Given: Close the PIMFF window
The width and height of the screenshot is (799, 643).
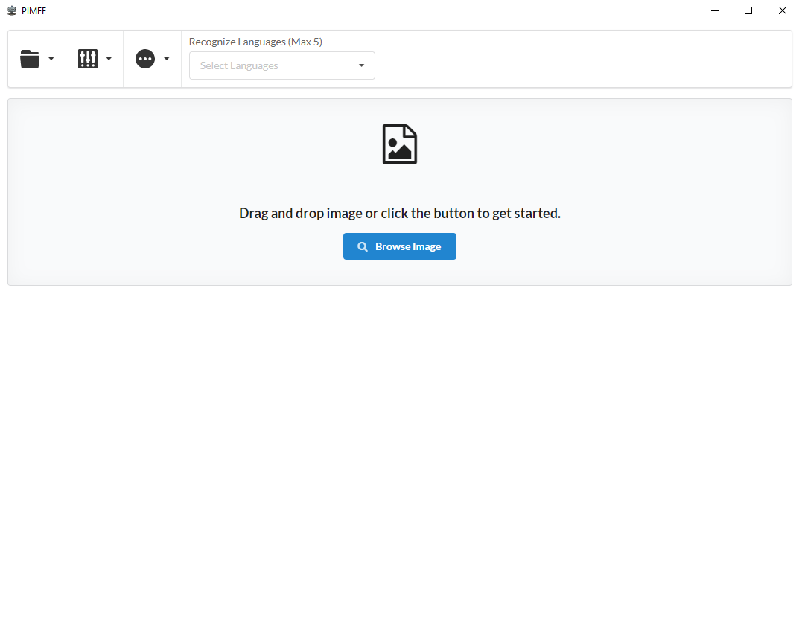Looking at the screenshot, I should coord(782,10).
